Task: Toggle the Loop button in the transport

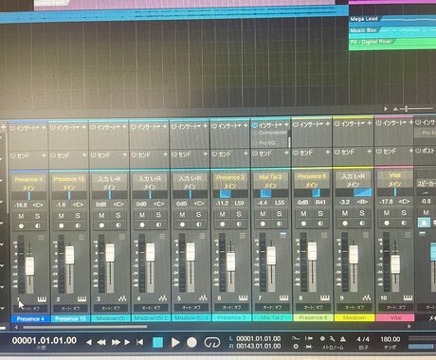Action: pos(212,342)
